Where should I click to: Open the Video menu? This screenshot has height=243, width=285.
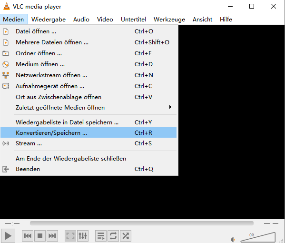105,19
